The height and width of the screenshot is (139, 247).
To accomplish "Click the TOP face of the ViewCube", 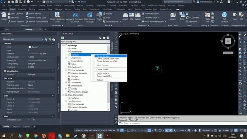I will (x=228, y=41).
